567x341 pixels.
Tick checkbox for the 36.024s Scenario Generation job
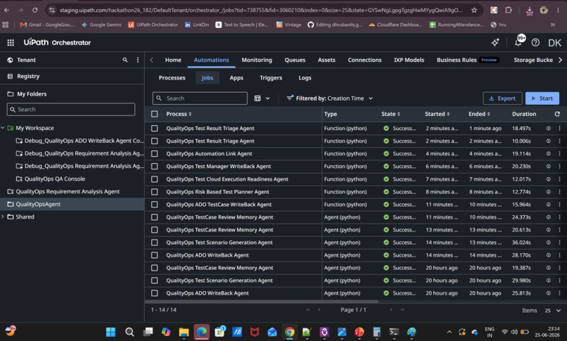[x=154, y=243]
